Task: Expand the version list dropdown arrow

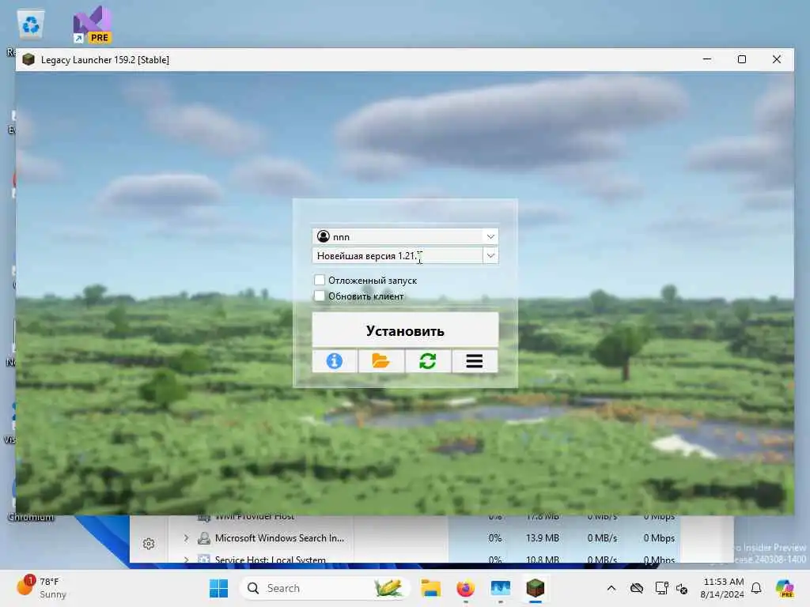Action: (490, 255)
